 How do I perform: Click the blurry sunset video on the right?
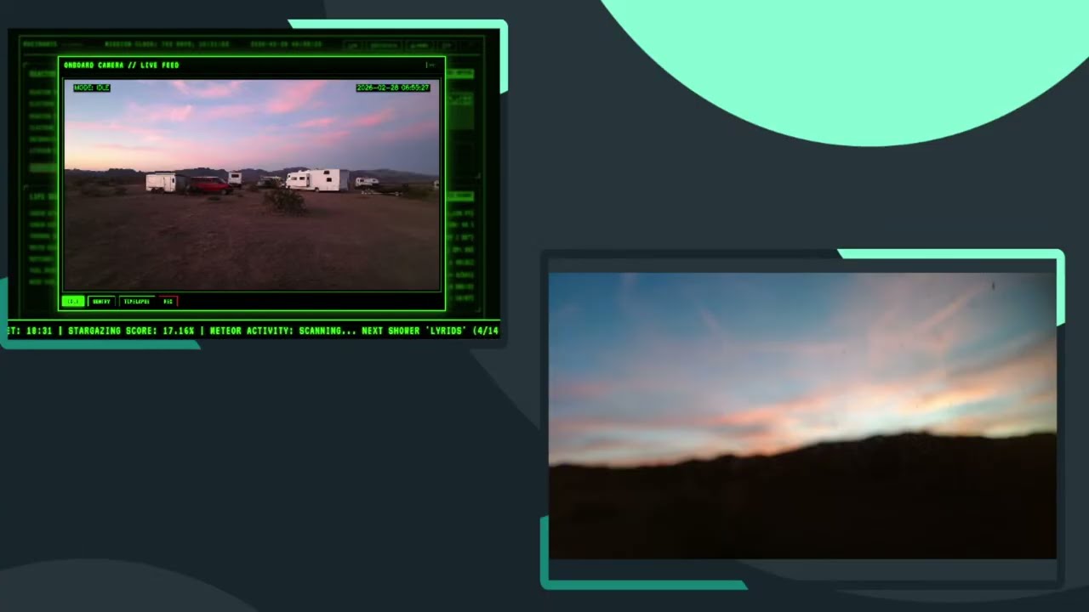pyautogui.click(x=802, y=416)
